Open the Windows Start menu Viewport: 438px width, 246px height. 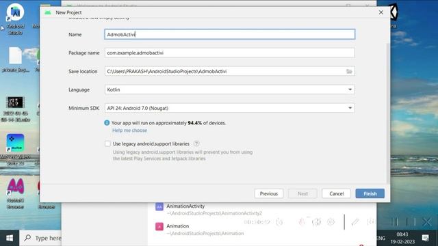(x=10, y=238)
